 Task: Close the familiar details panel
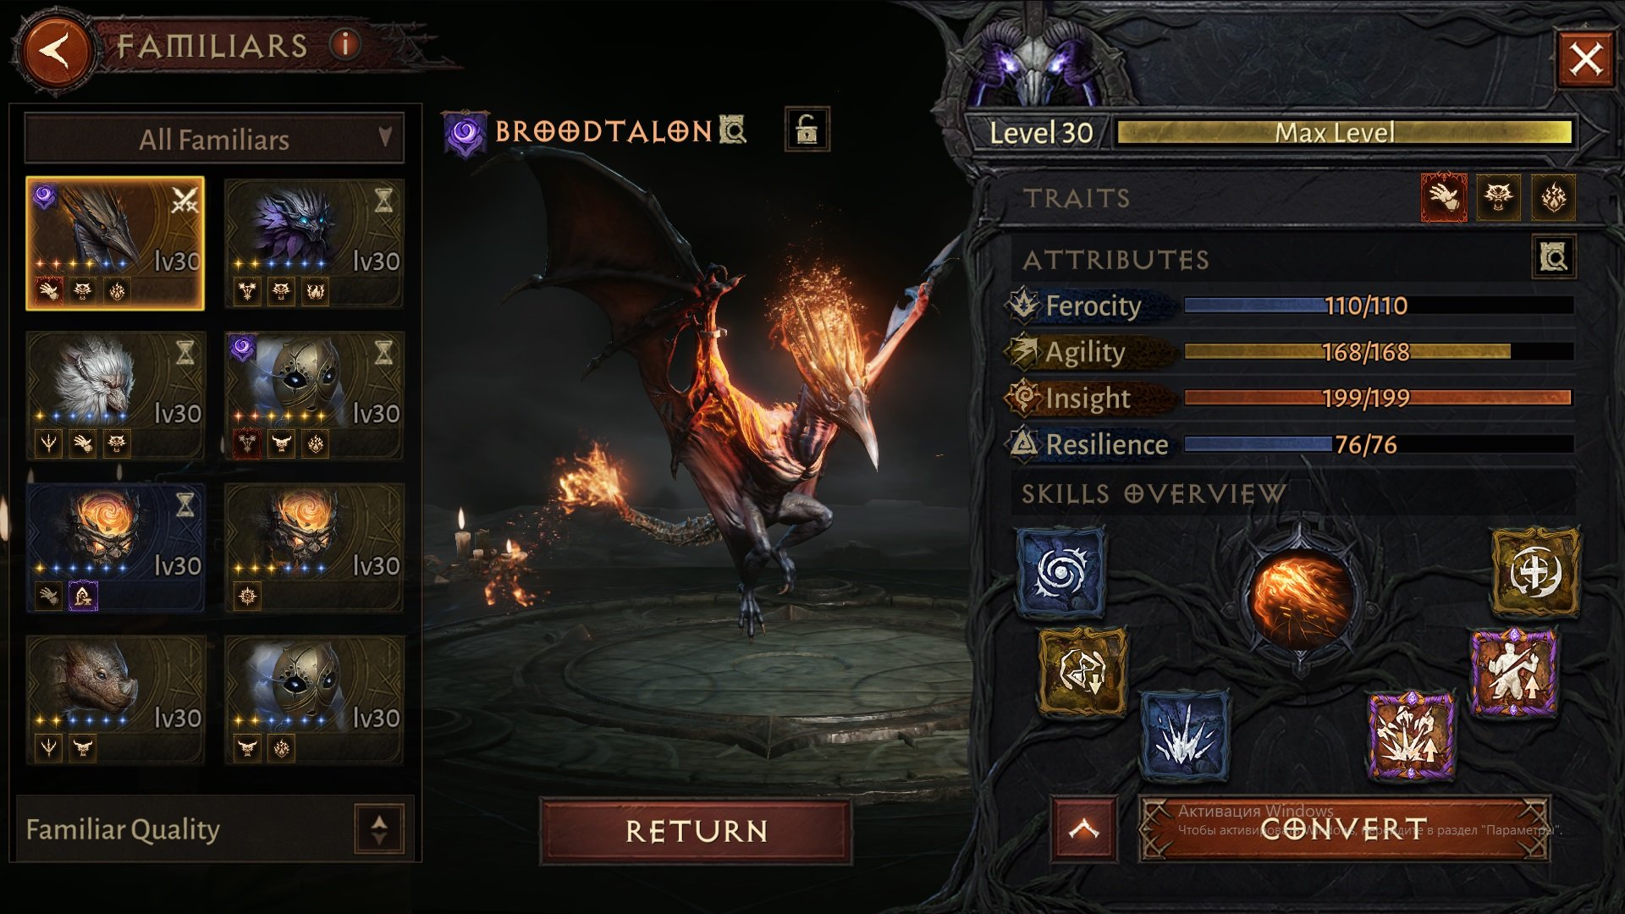tap(1585, 60)
